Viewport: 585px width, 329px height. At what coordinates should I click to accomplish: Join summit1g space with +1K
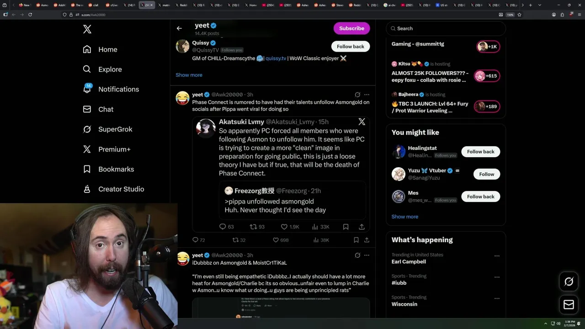488,47
